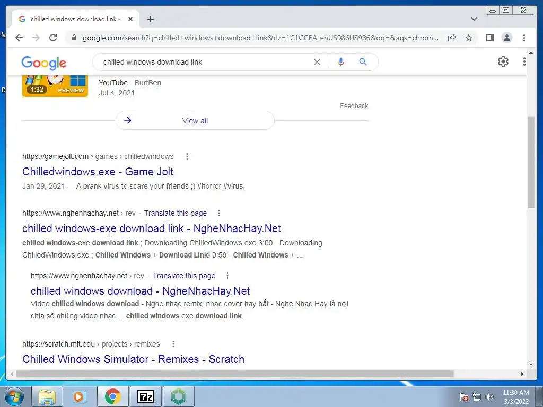The height and width of the screenshot is (407, 543).
Task: Clear the search box text
Action: click(317, 62)
